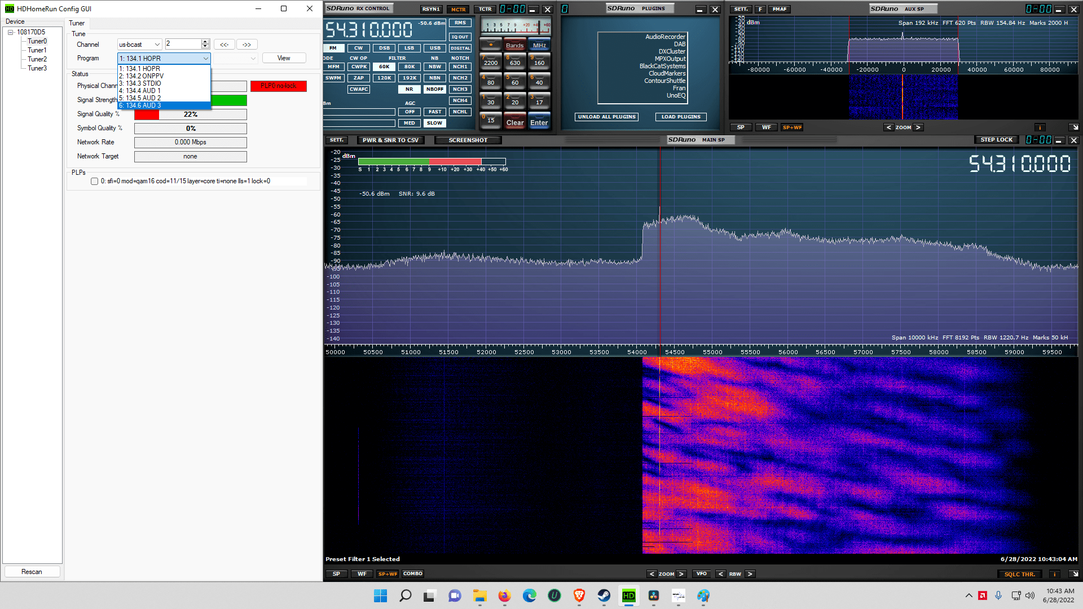Click the Rescan button

[x=32, y=572]
